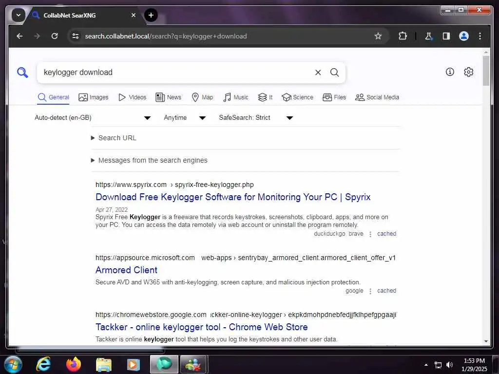Clear the search query with X icon

point(318,73)
